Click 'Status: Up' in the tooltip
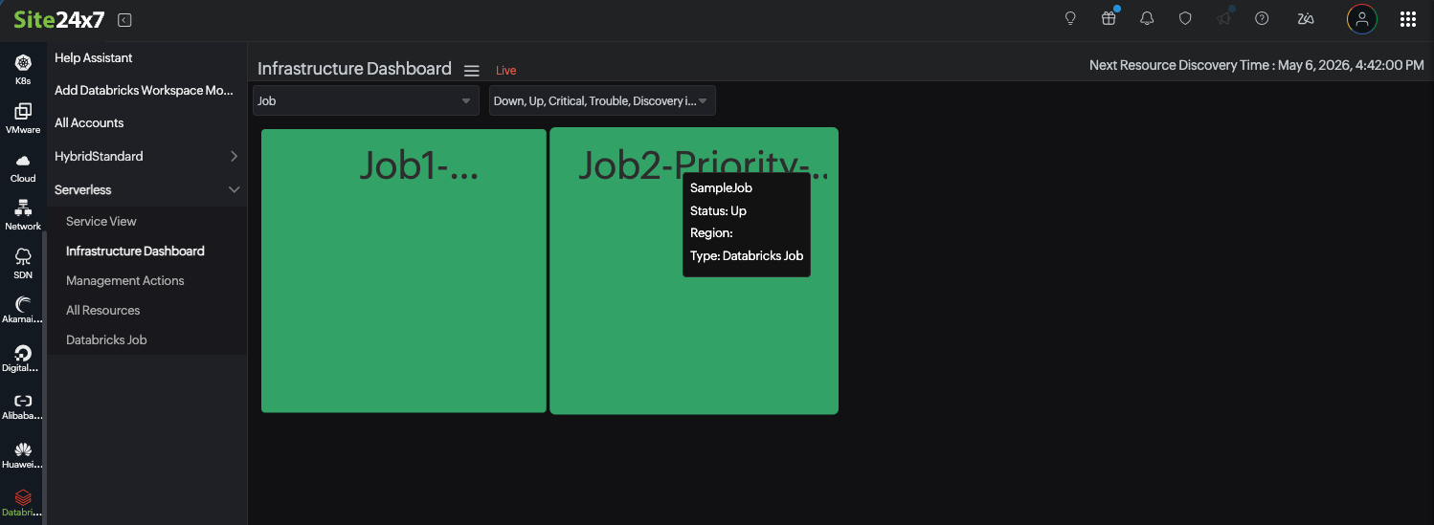This screenshot has height=525, width=1434. point(718,210)
